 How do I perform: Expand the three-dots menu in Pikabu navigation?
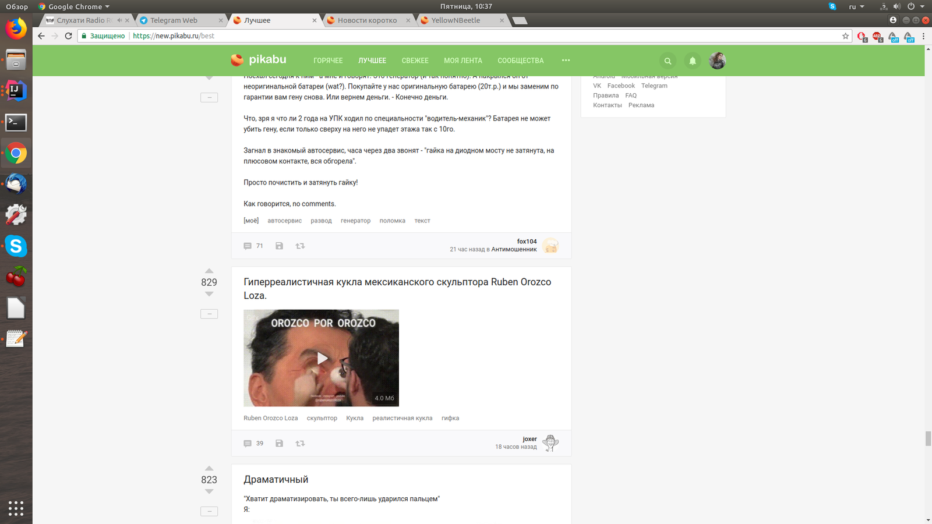coord(566,61)
